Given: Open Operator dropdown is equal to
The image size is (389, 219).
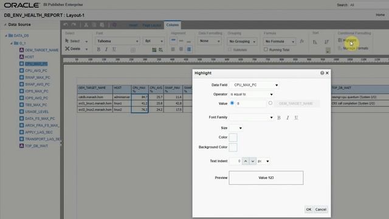Looking at the screenshot, I should click(x=251, y=94).
